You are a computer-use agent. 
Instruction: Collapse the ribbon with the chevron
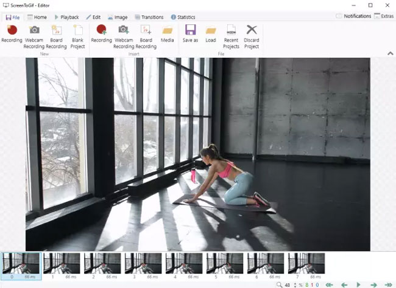[391, 53]
